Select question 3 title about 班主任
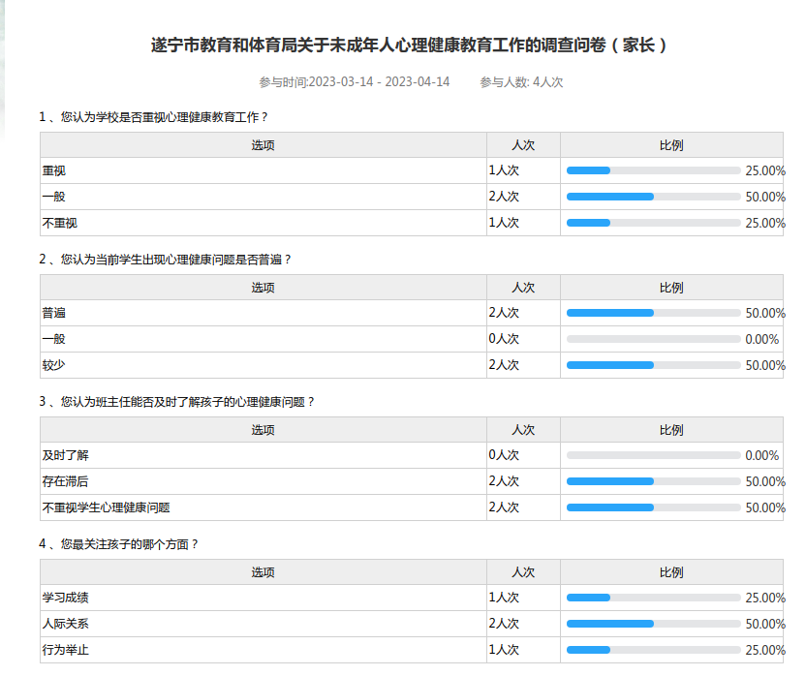806x676 pixels. coord(176,402)
